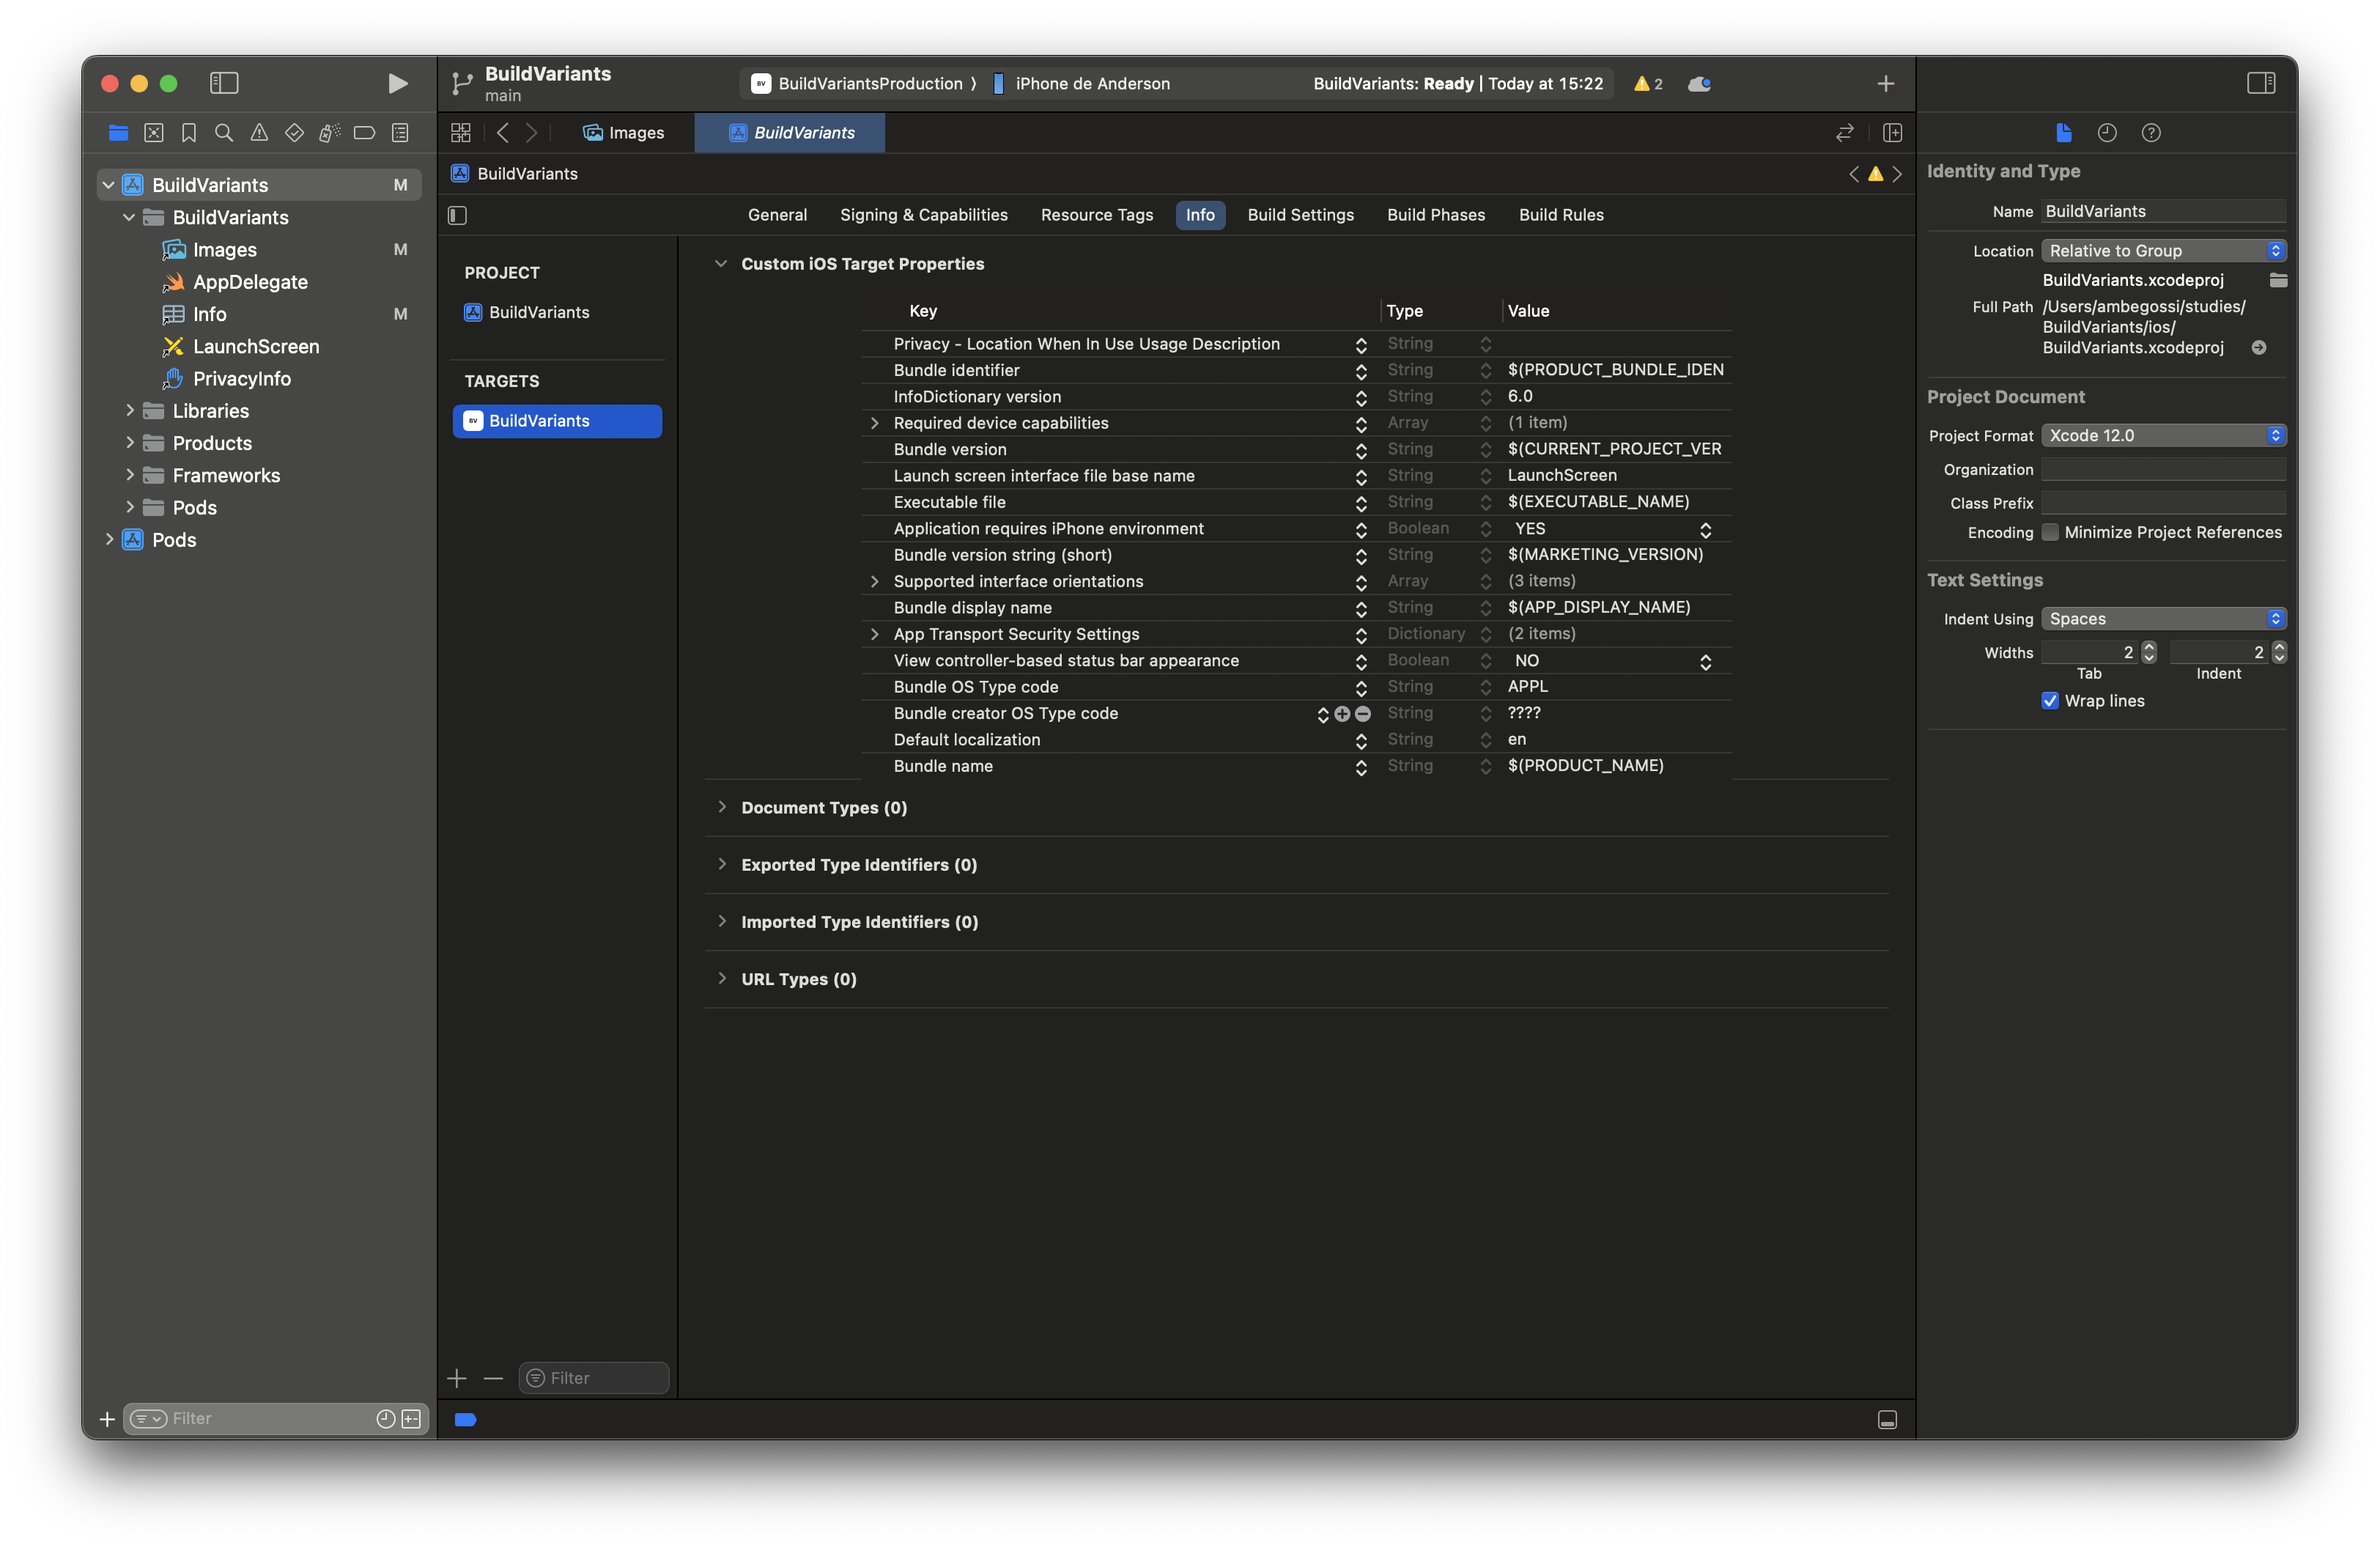
Task: Switch to the Build Phases tab
Action: [1435, 215]
